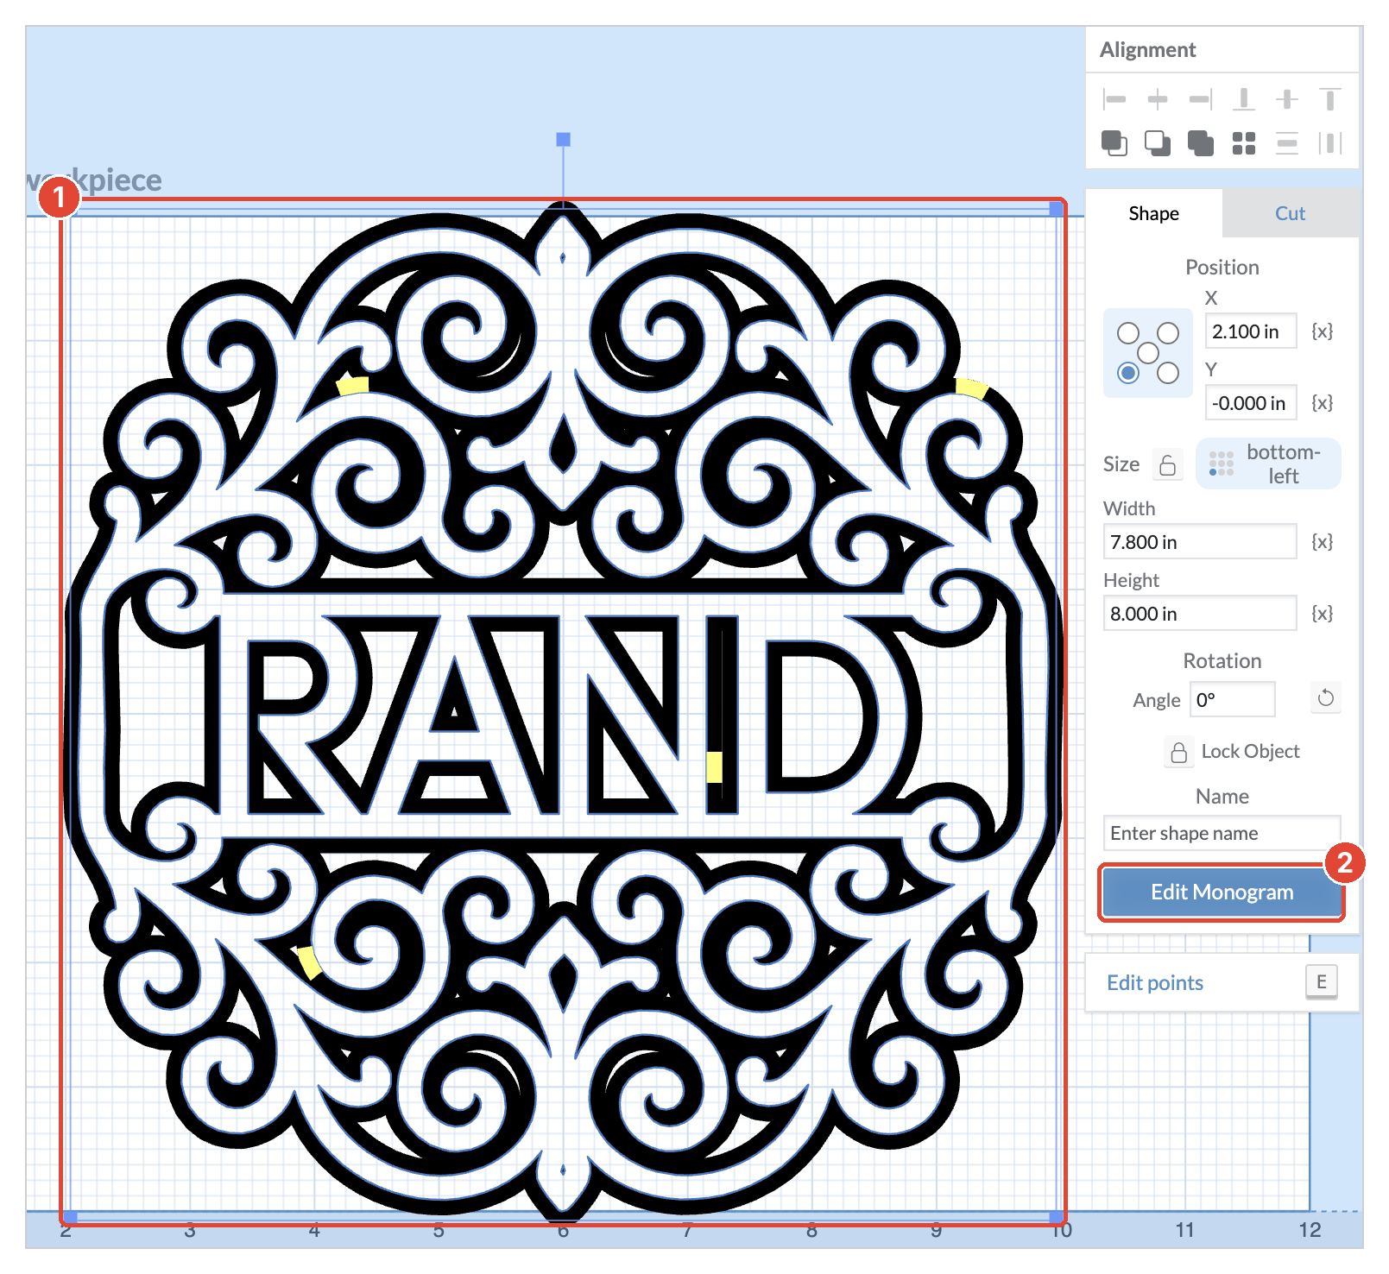The width and height of the screenshot is (1389, 1274).
Task: Select the bottom-right position anchor
Action: tap(1168, 373)
